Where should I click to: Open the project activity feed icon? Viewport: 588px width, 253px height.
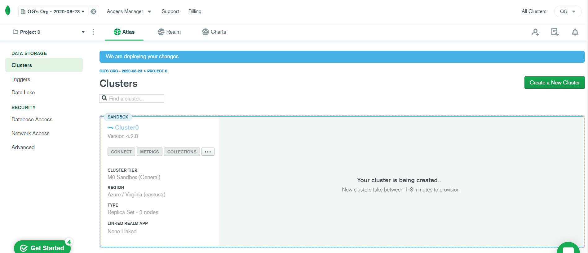pos(555,32)
